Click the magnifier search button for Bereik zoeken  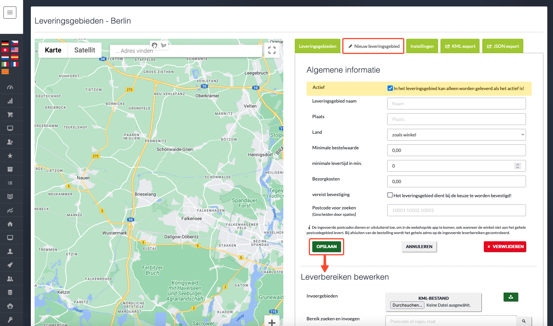(x=524, y=321)
